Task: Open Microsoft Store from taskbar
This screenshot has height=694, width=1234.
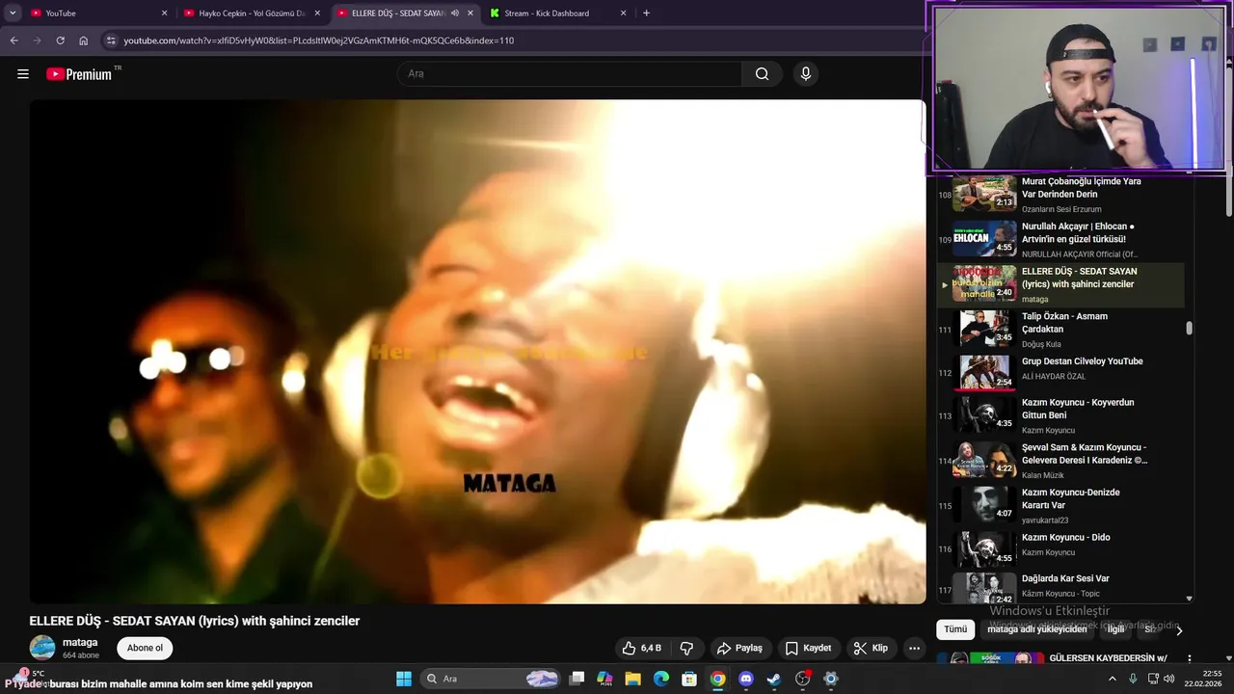Action: click(689, 679)
